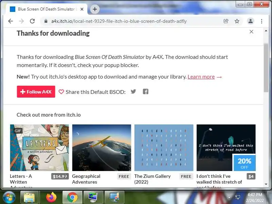Click the Thanks for downloading heading
272x204 pixels.
(53, 33)
